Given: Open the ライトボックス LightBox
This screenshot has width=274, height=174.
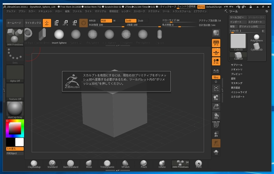Looking at the screenshot, I should 33,23.
